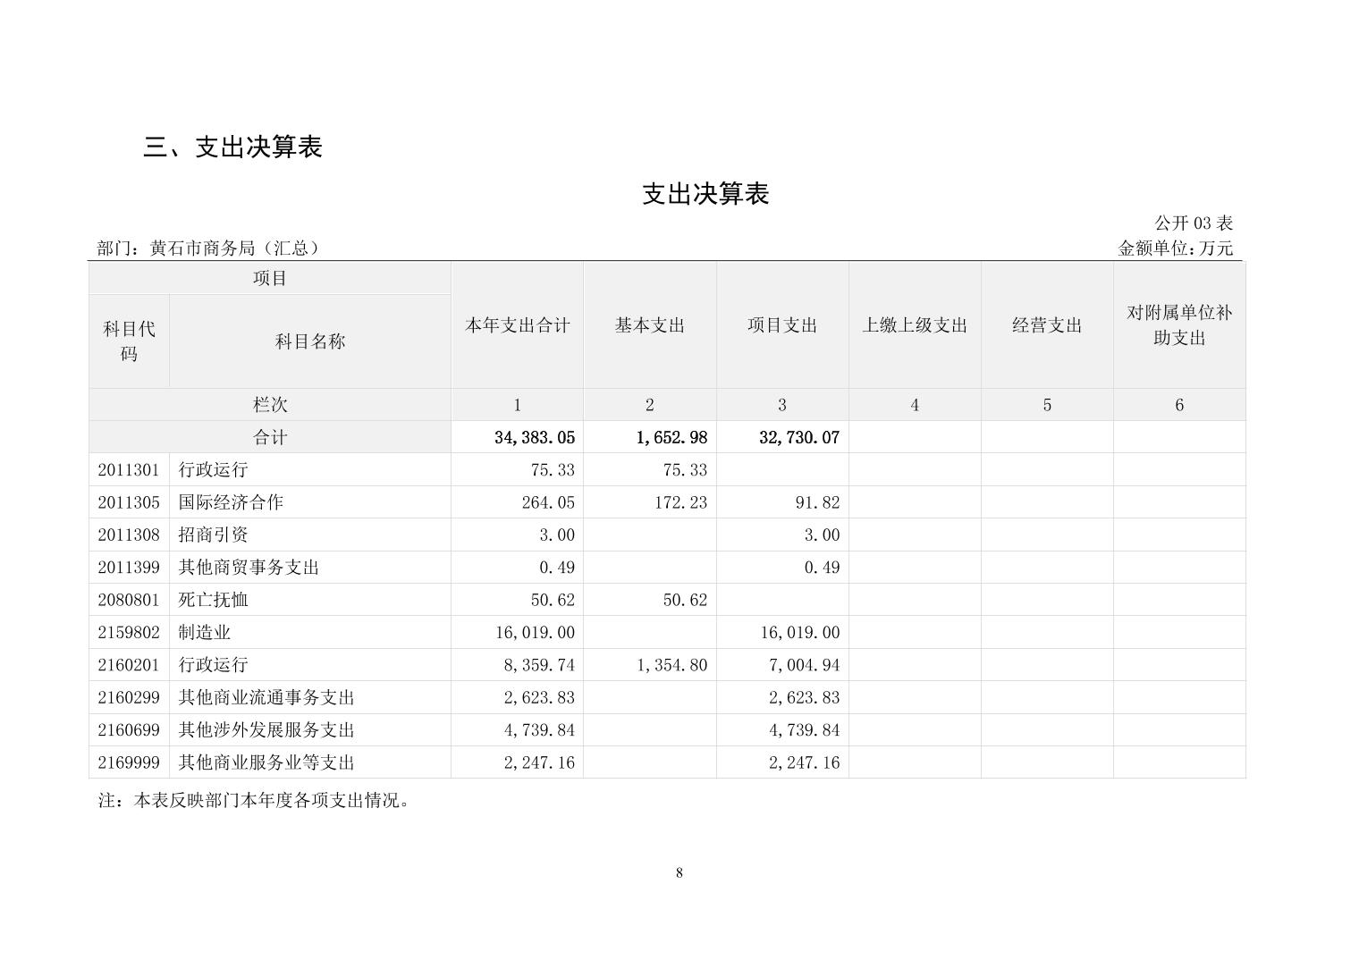Select the 1,354.80 basic expenditure cell

[671, 665]
